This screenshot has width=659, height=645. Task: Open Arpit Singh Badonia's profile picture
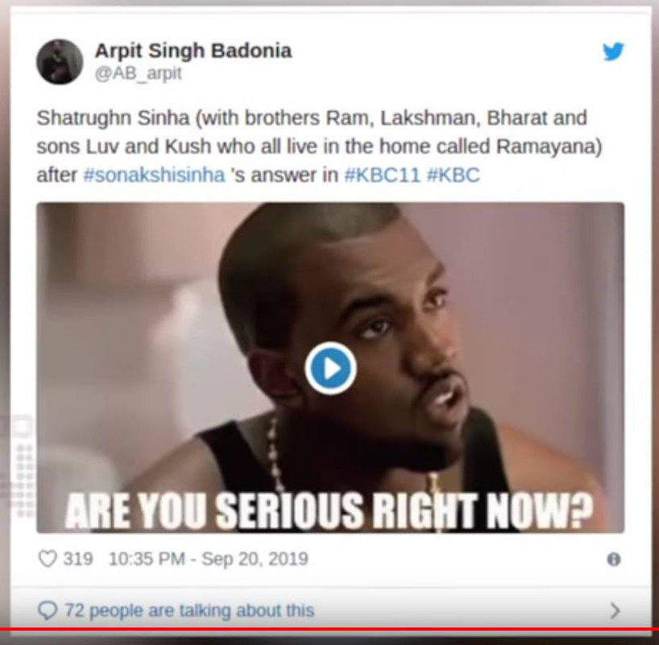pos(60,62)
